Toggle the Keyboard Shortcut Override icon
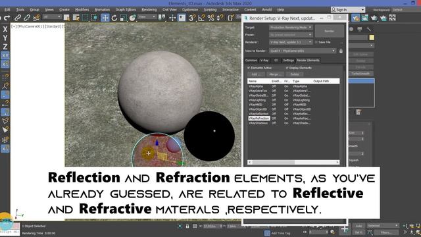 click(x=182, y=18)
